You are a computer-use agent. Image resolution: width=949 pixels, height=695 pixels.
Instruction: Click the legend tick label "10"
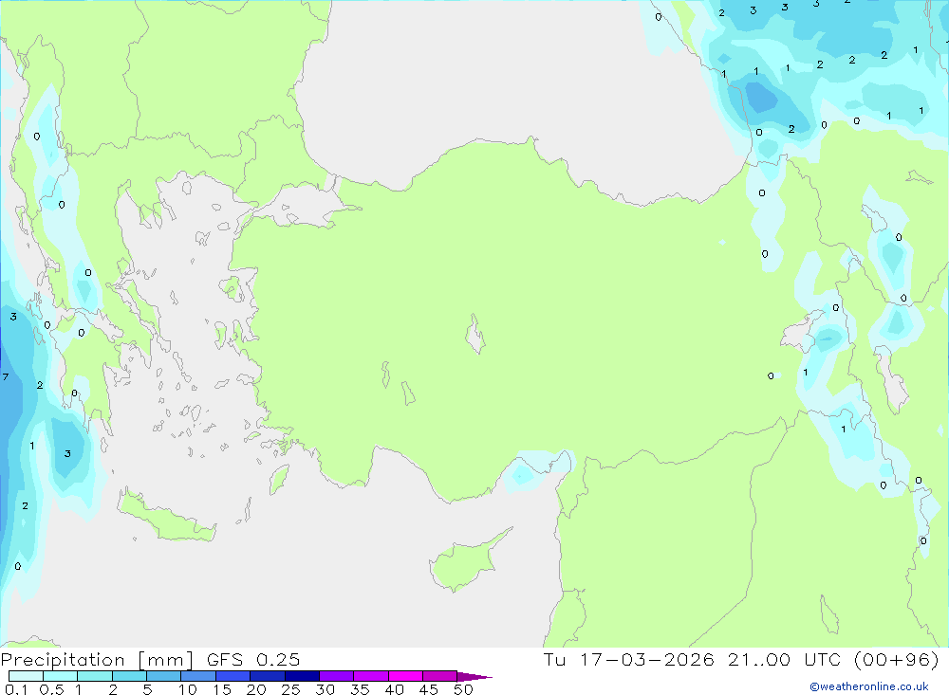click(x=188, y=689)
